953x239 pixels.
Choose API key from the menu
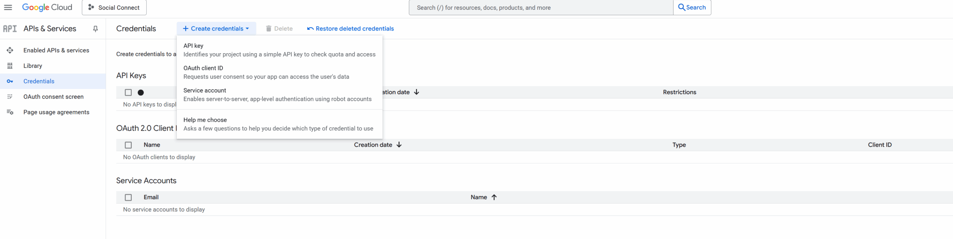280,50
